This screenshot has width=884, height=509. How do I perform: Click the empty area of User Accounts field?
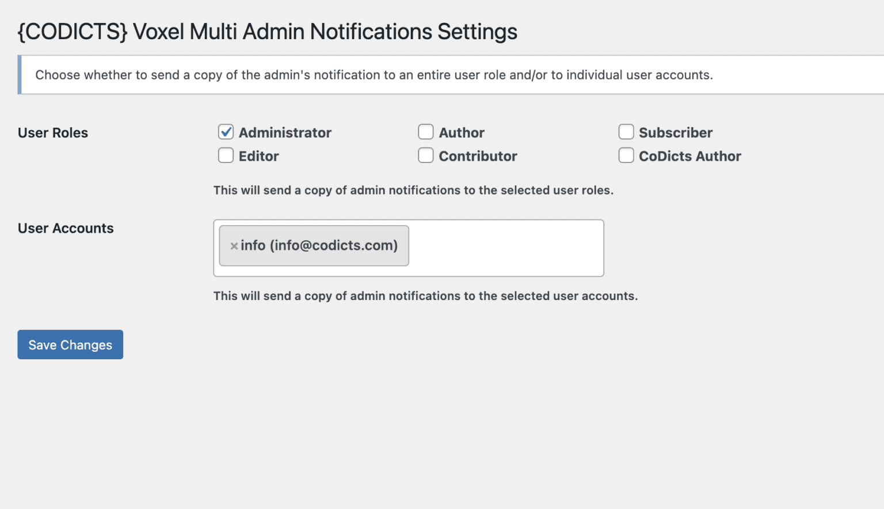point(505,248)
